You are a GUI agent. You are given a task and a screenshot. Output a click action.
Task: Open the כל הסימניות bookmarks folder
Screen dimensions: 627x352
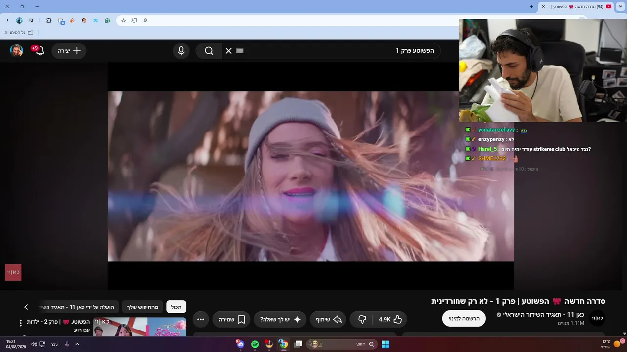(19, 32)
